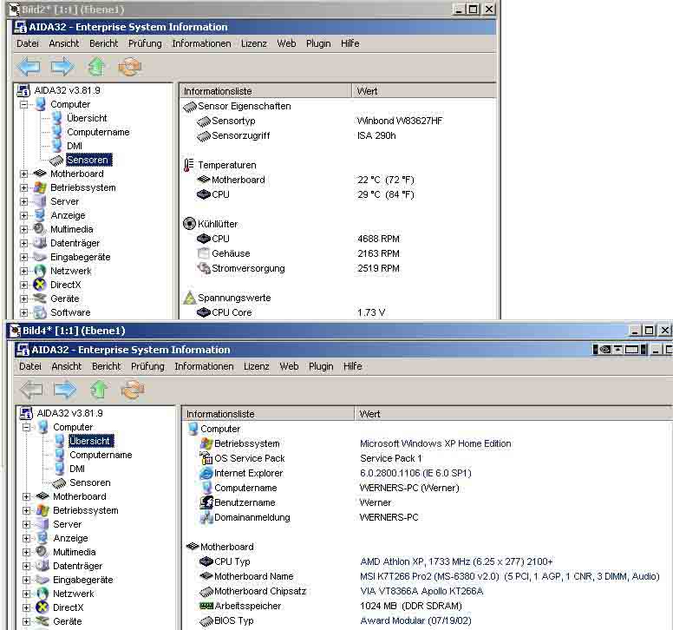
Task: Select Sensoren in the Bild4 window tree
Action: click(90, 482)
